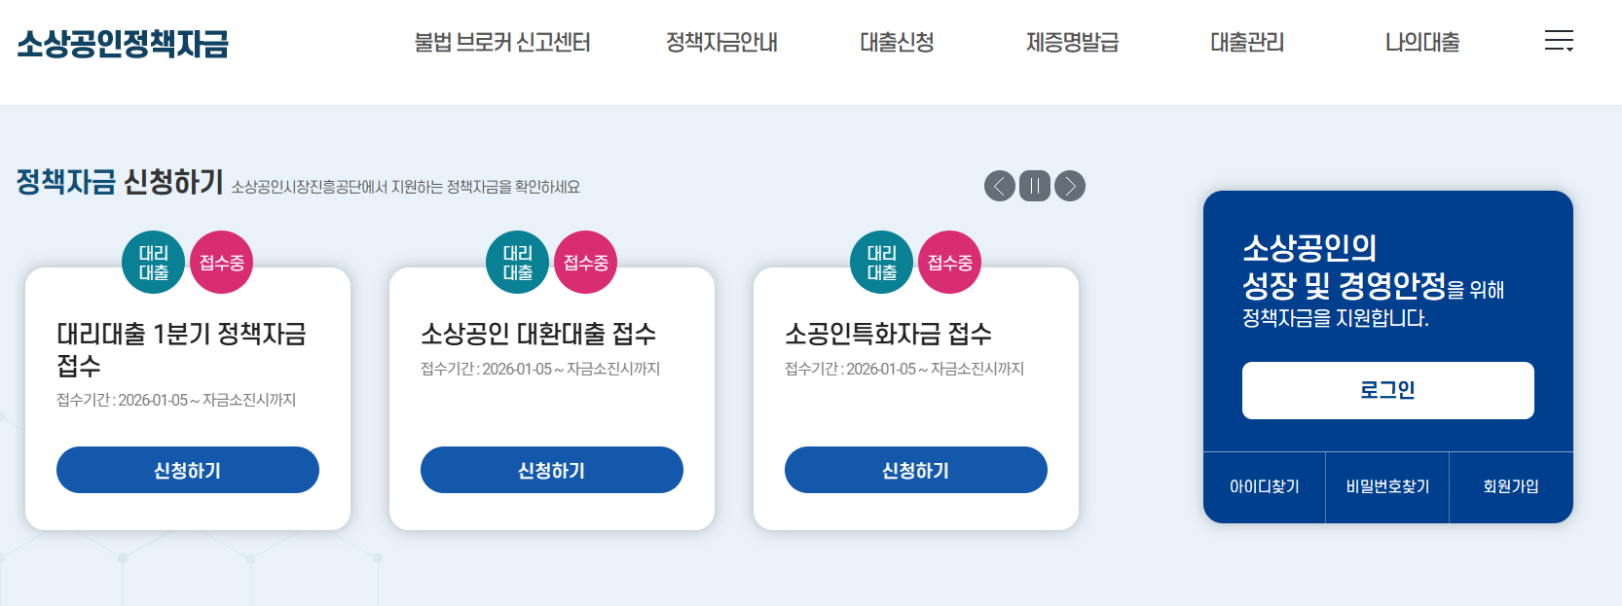Apply via 신청하기 on 대리대출 1분기 card

pyautogui.click(x=188, y=470)
